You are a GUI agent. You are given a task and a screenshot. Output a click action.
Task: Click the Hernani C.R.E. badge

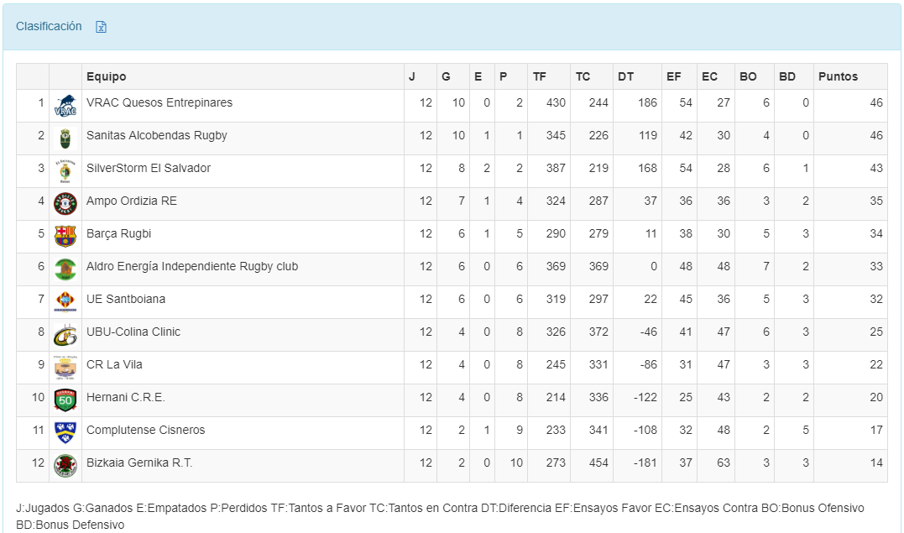point(65,400)
